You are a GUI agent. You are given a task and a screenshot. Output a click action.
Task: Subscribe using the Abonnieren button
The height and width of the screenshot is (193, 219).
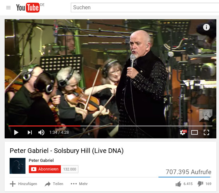pos(45,169)
